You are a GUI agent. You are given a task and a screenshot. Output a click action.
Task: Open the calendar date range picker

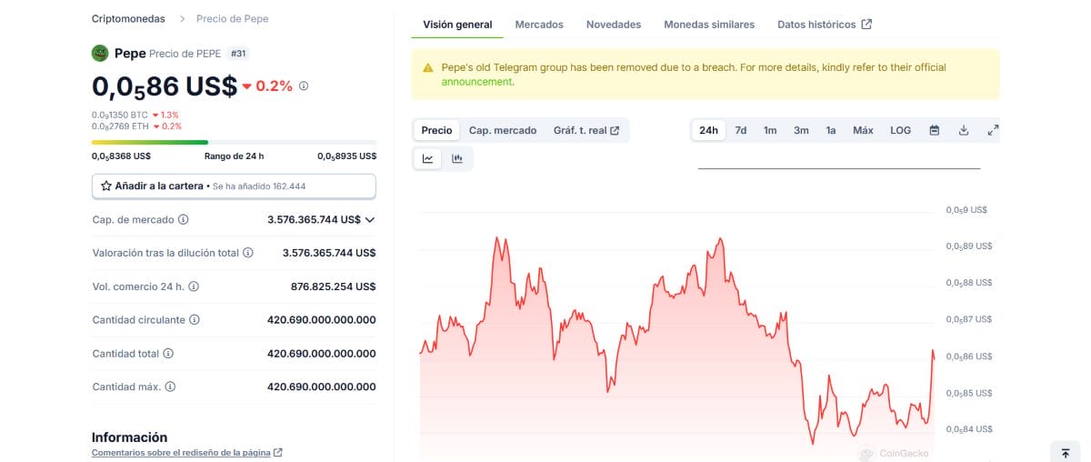934,130
